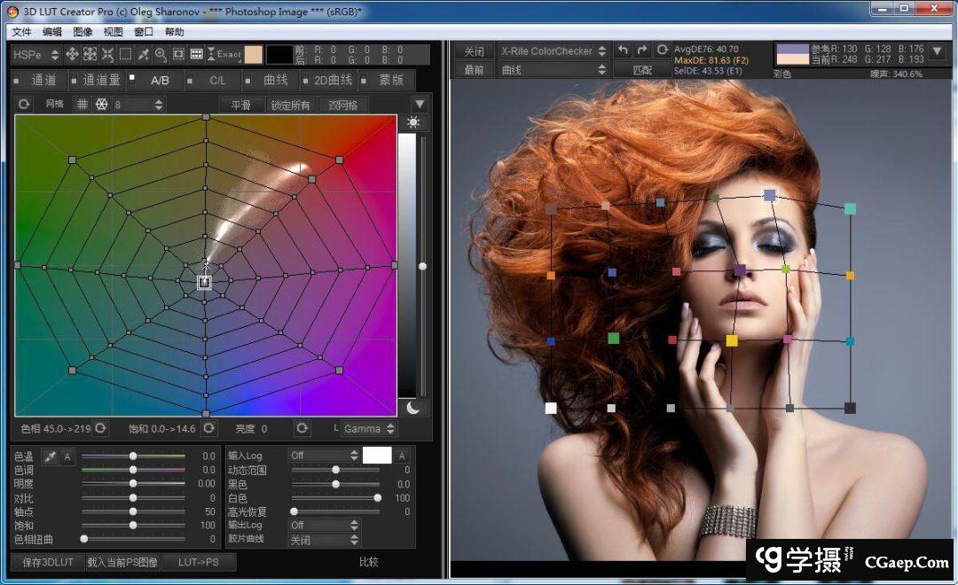This screenshot has height=585, width=958.
Task: Pick the eyedropper color sampler tool
Action: (x=144, y=54)
